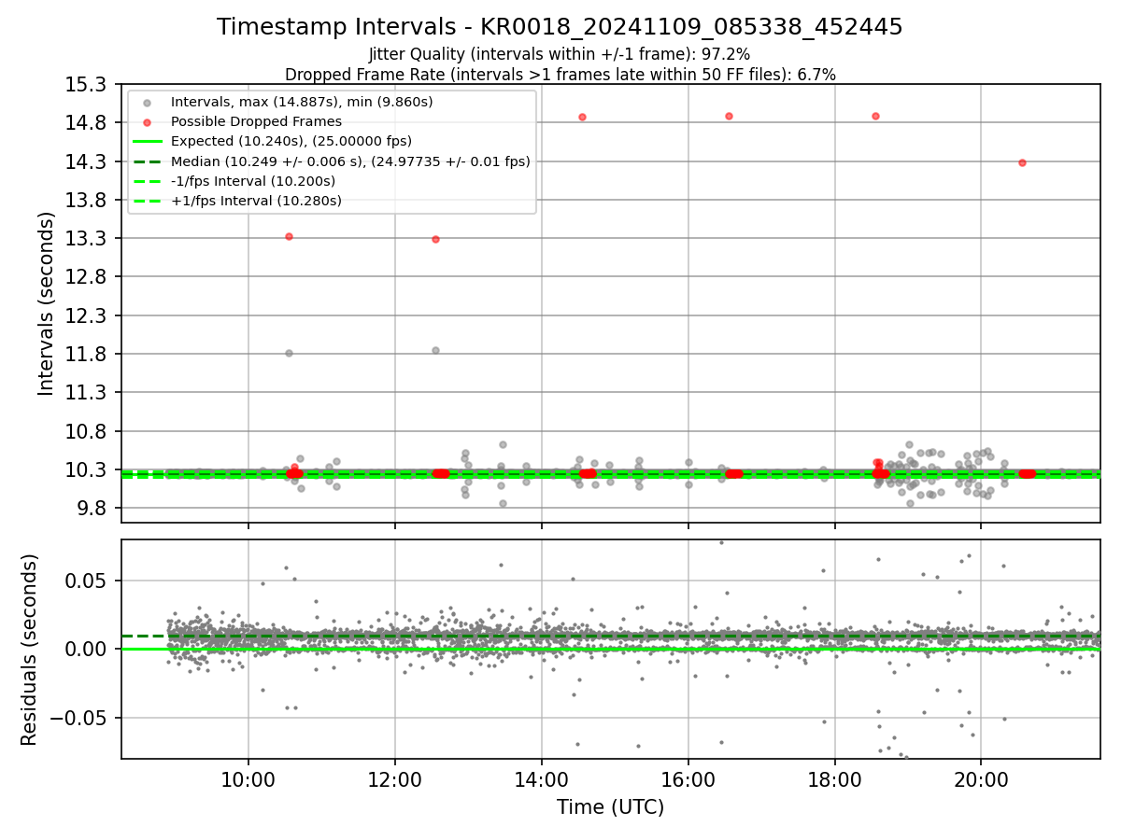Click y-axis tick label '14.8'

point(88,123)
